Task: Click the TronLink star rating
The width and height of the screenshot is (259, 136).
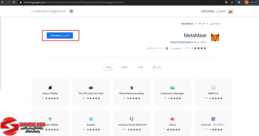Action: pyautogui.click(x=216, y=129)
